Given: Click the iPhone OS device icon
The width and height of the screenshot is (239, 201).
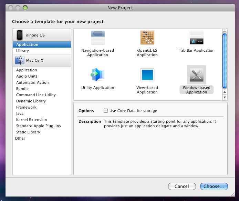Looking at the screenshot, I should click(x=20, y=35).
